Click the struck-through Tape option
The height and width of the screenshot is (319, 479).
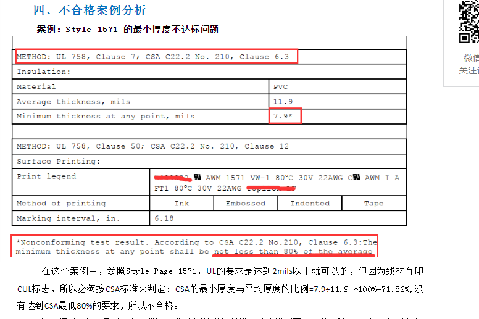[x=373, y=203]
